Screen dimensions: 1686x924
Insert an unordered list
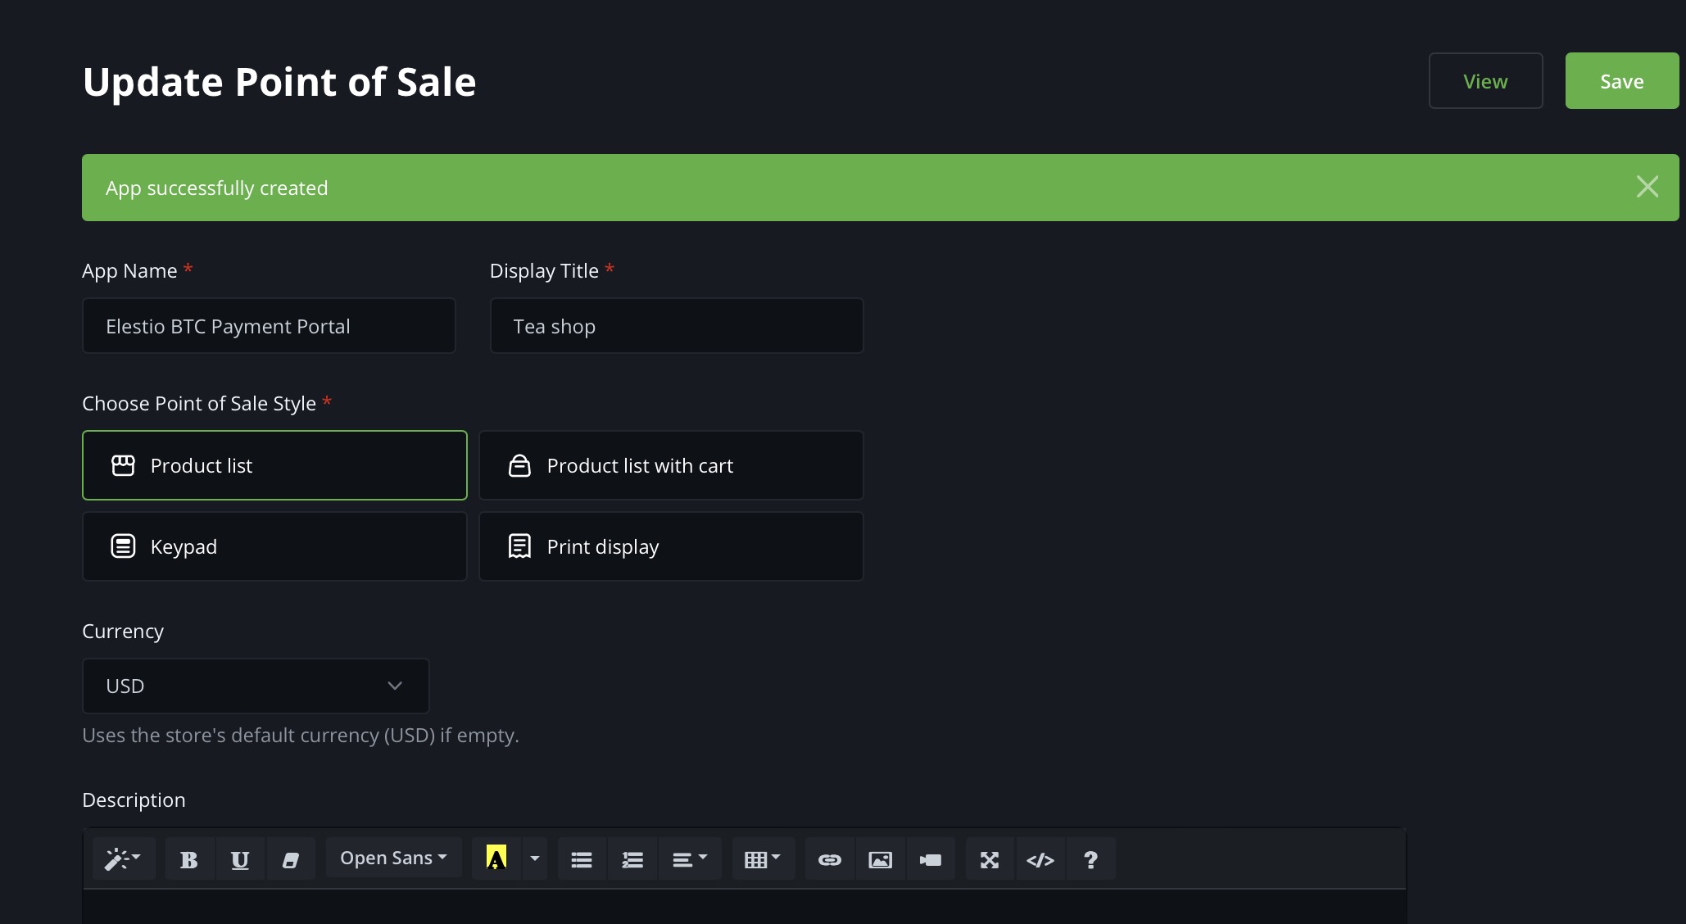[580, 859]
